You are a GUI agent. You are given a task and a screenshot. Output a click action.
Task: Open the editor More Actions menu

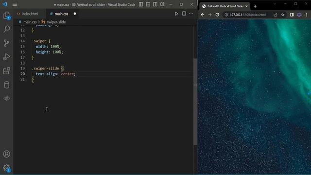(x=191, y=14)
